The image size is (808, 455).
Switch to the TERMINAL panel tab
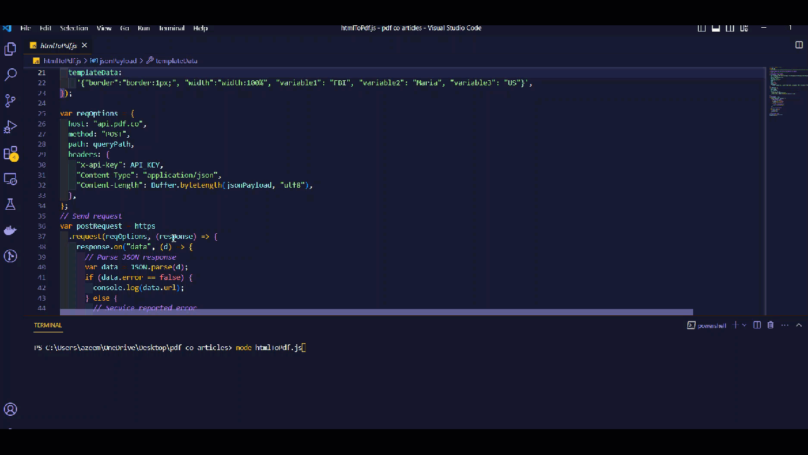tap(48, 325)
